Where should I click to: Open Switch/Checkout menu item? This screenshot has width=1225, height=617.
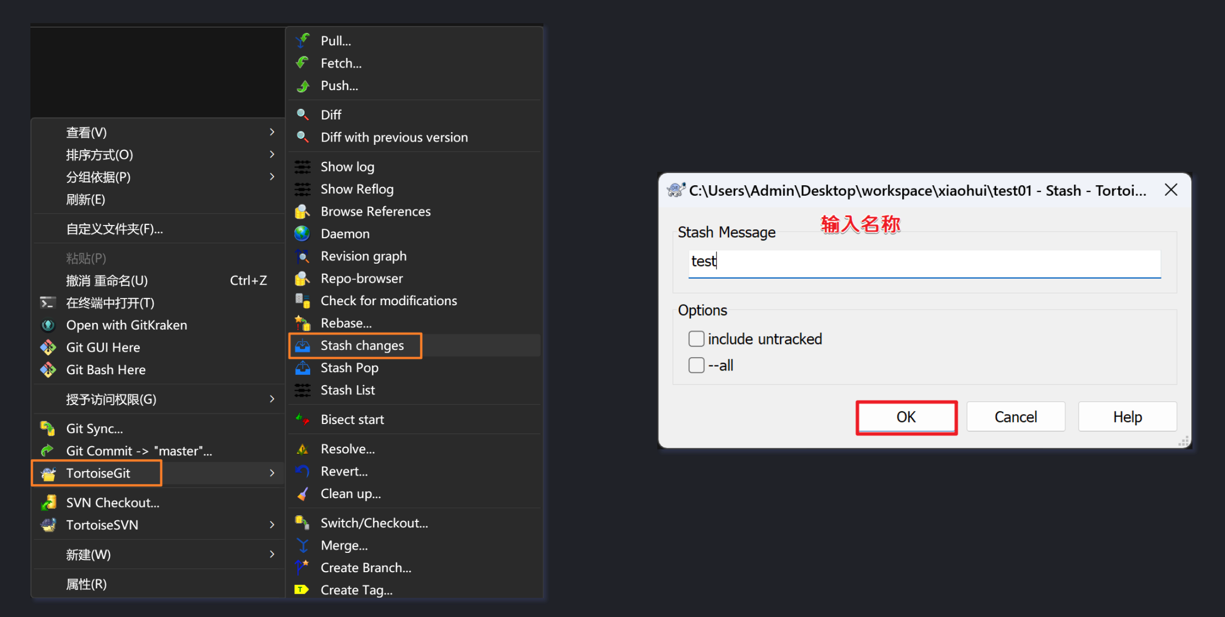[x=374, y=523]
